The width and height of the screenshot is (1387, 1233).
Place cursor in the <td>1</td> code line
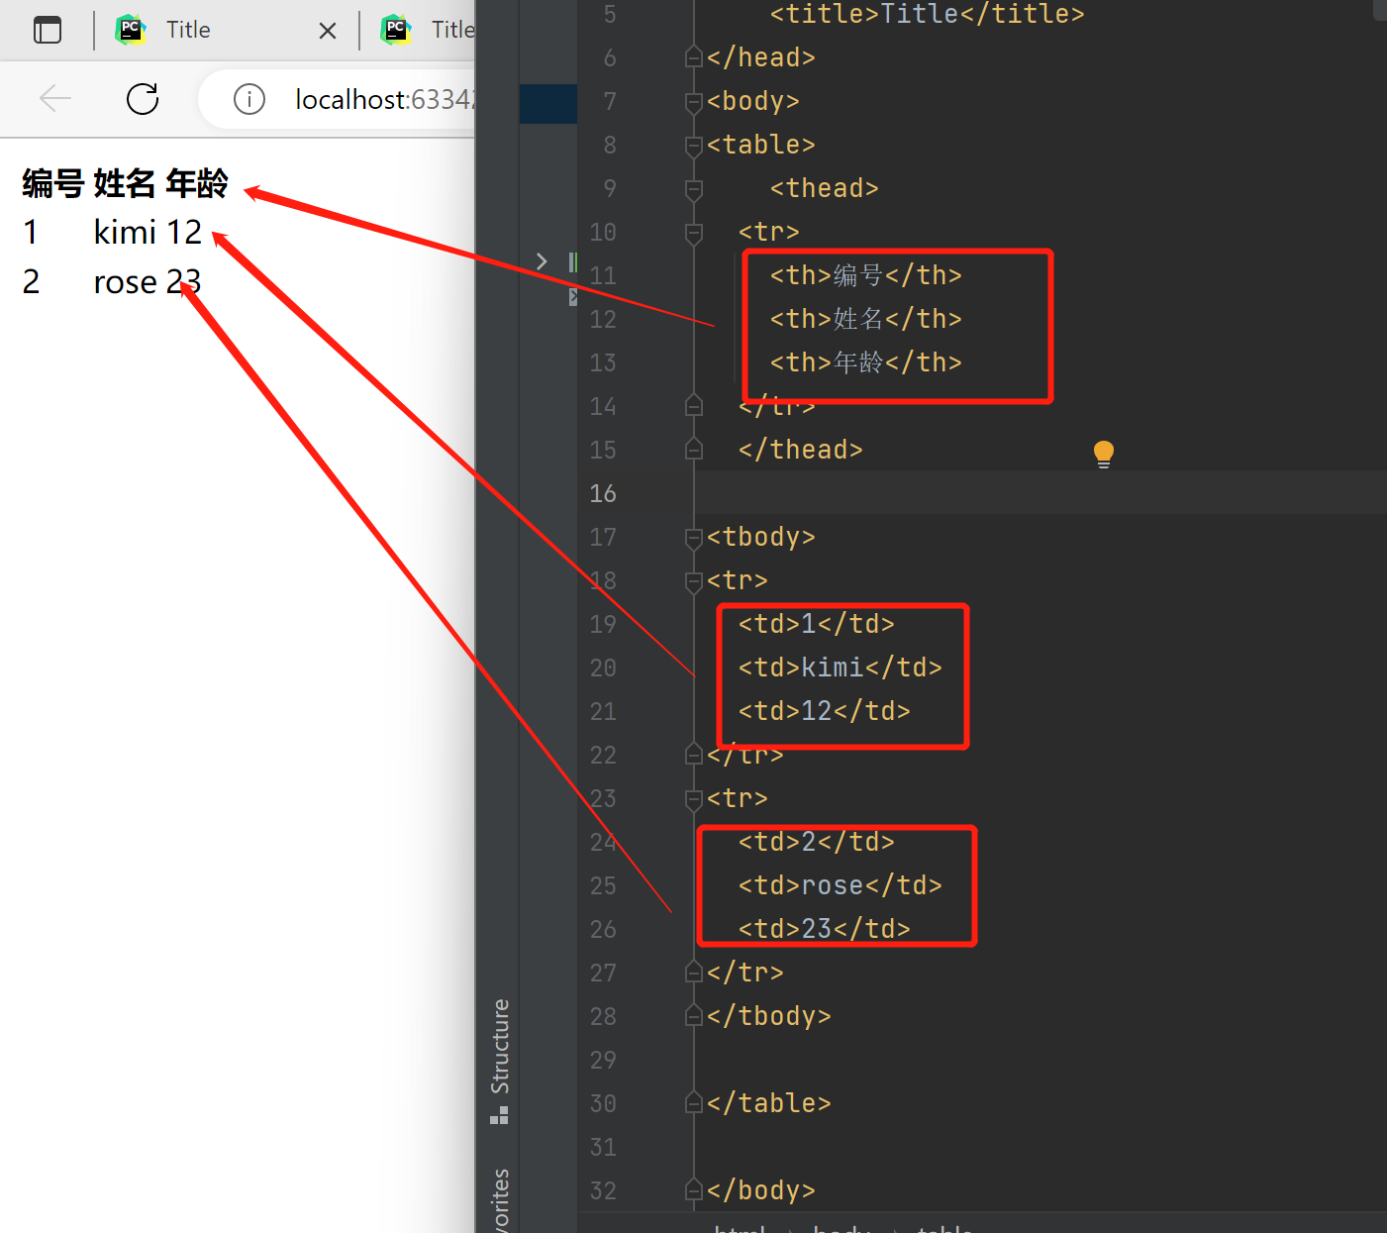[x=817, y=624]
